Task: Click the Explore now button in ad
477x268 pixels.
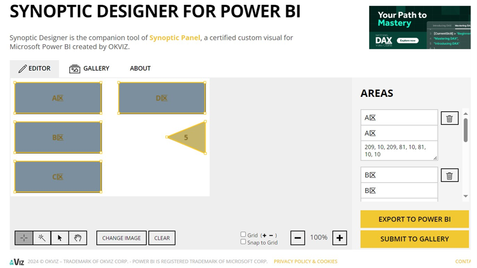Action: [407, 40]
